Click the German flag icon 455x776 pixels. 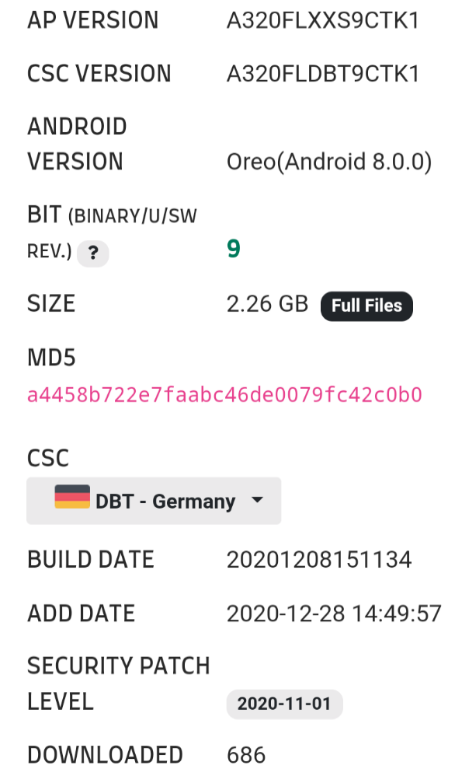[x=72, y=496]
